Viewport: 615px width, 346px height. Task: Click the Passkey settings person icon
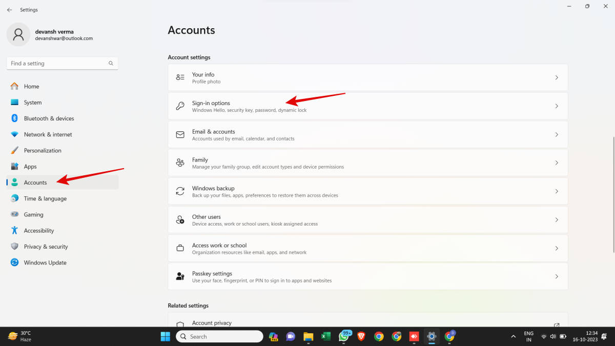click(x=180, y=276)
